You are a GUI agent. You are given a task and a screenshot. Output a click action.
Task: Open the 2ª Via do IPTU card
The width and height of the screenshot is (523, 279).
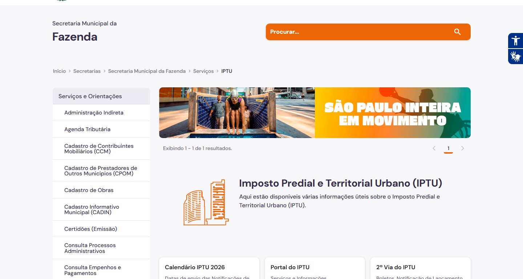point(421,268)
